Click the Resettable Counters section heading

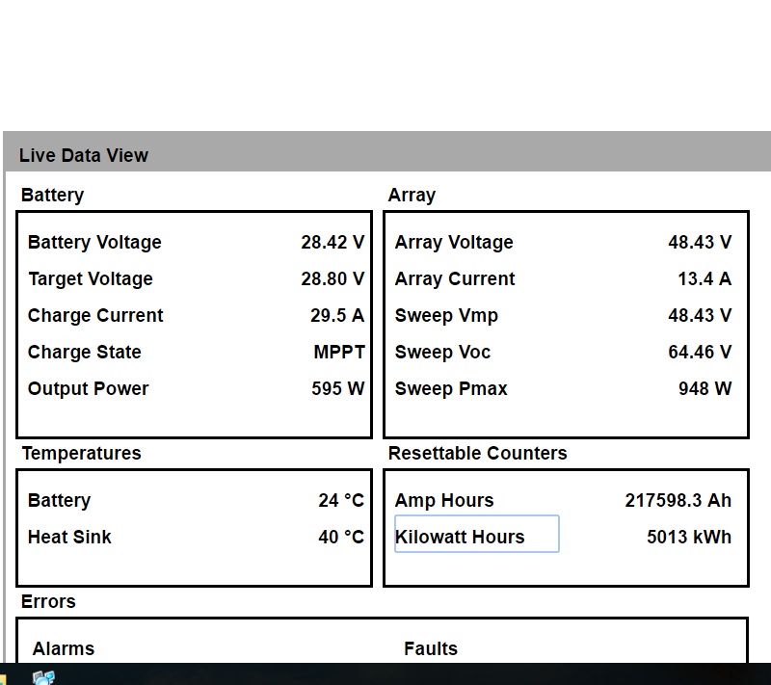[x=477, y=453]
